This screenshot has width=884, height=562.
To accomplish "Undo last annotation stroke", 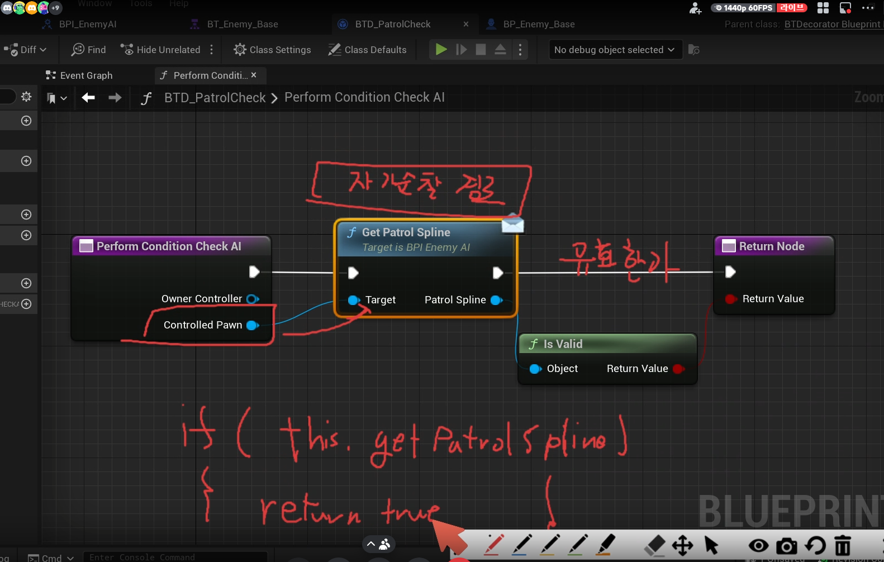I will click(816, 545).
